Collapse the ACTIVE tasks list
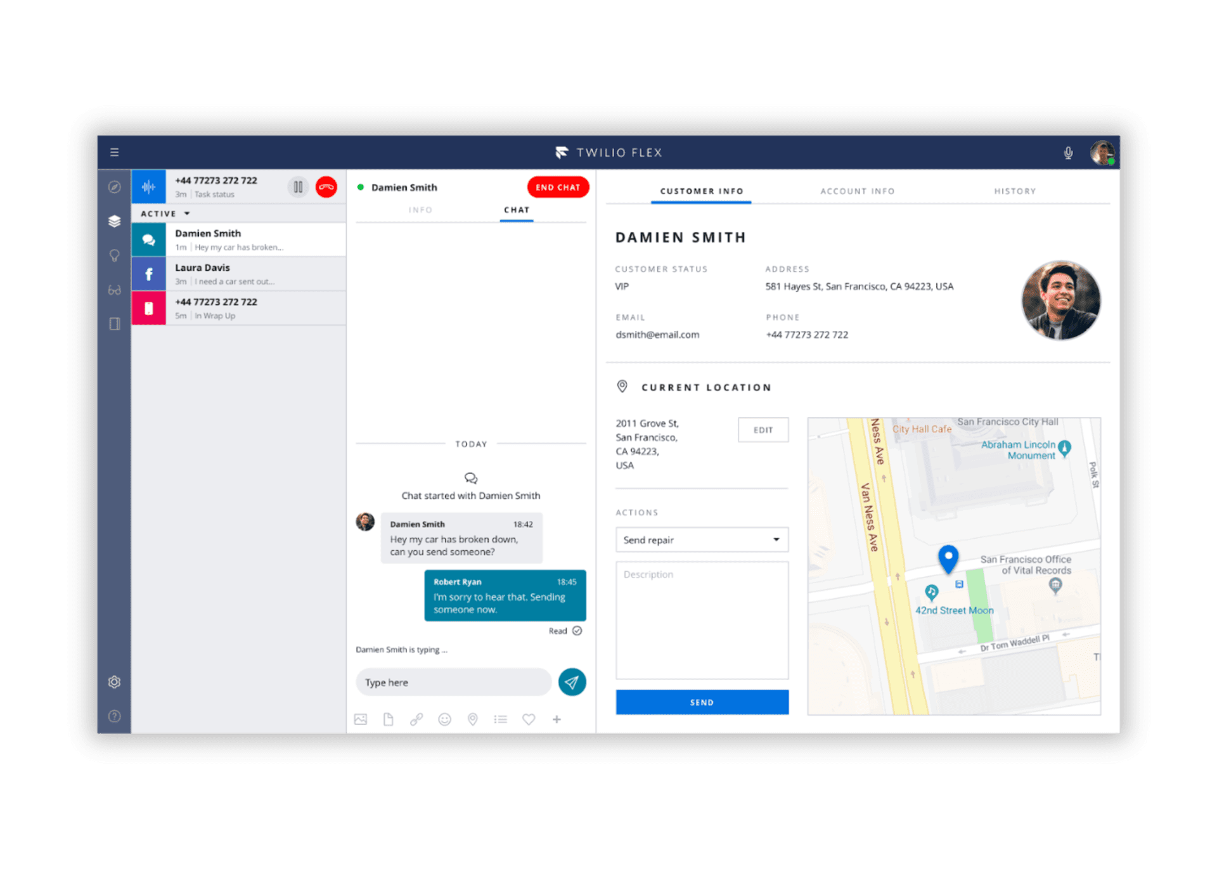This screenshot has height=869, width=1217. point(187,214)
